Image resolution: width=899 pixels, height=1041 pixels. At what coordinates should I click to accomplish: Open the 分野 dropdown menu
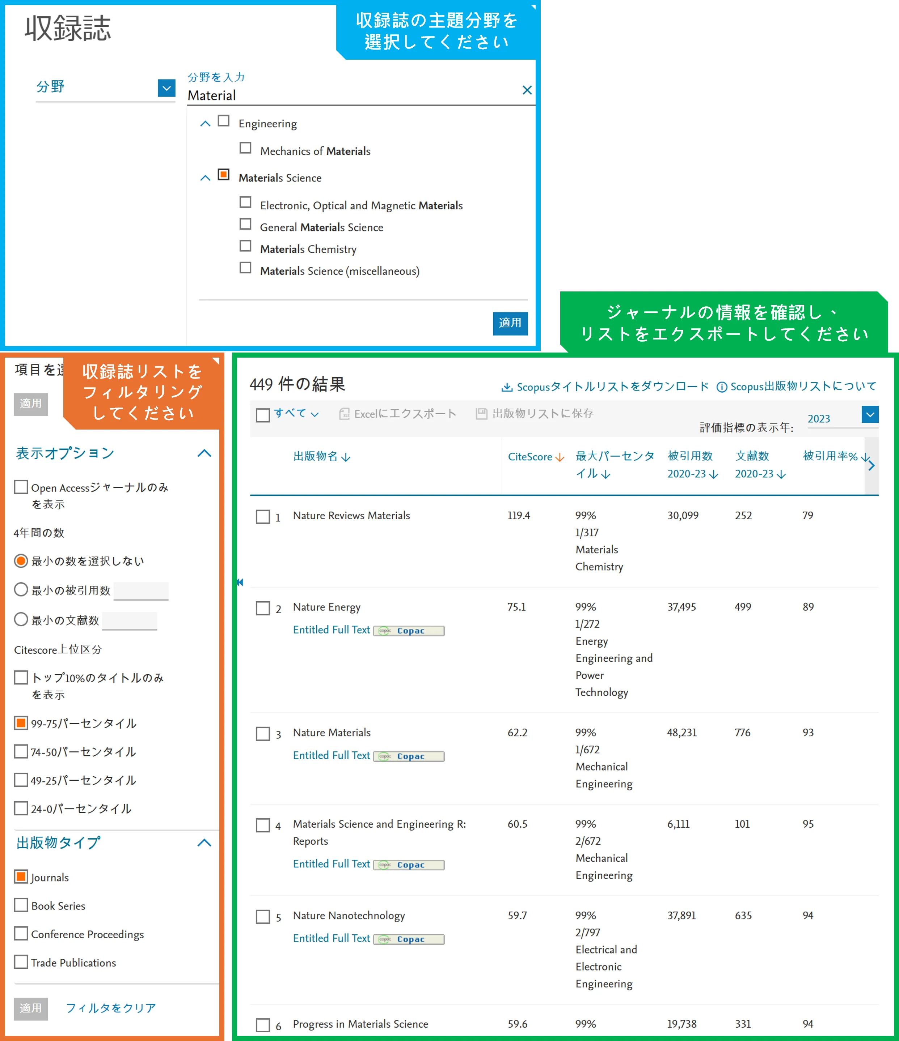coord(166,88)
